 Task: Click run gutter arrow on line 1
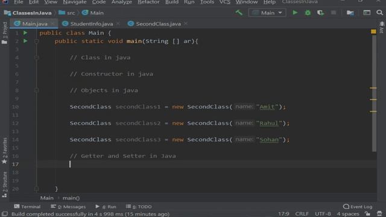[25, 33]
